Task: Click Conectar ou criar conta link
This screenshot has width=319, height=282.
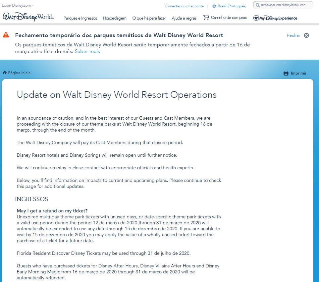Action: click(x=184, y=6)
